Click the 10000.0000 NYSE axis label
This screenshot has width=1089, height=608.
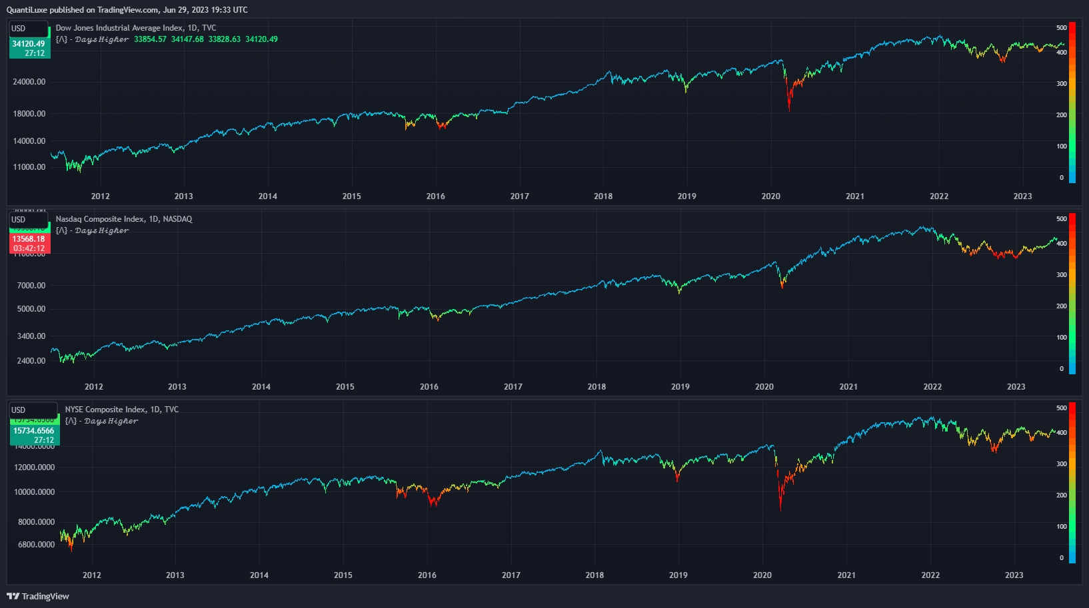34,492
